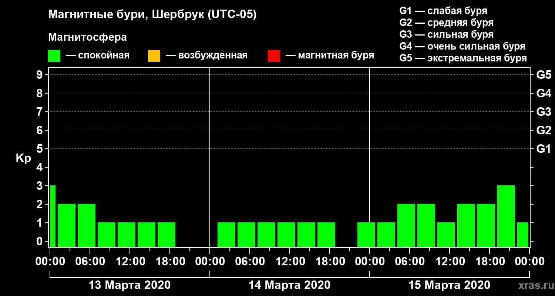Click the 'G2' label on the right axis

pos(544,130)
